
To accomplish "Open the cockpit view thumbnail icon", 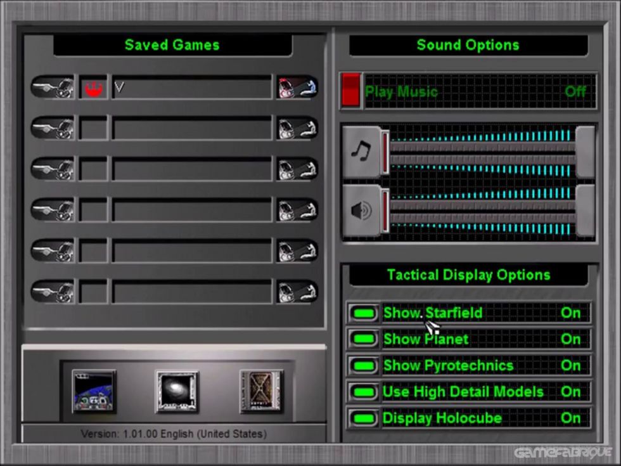I will pyautogui.click(x=94, y=392).
